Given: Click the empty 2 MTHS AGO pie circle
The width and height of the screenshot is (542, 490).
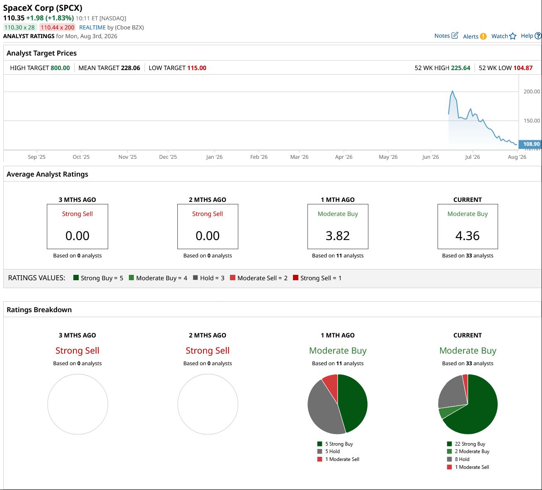Looking at the screenshot, I should (x=208, y=404).
